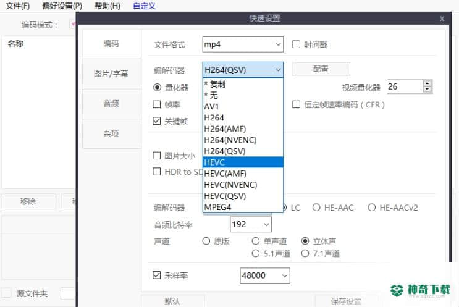This screenshot has width=459, height=307.
Task: Switch to the 音频 tab
Action: point(112,103)
